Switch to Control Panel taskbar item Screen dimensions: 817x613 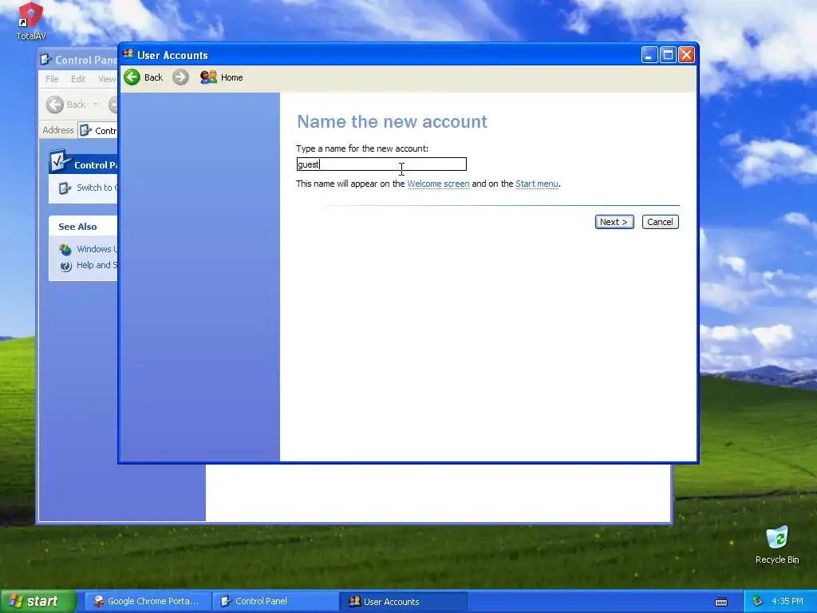276,602
